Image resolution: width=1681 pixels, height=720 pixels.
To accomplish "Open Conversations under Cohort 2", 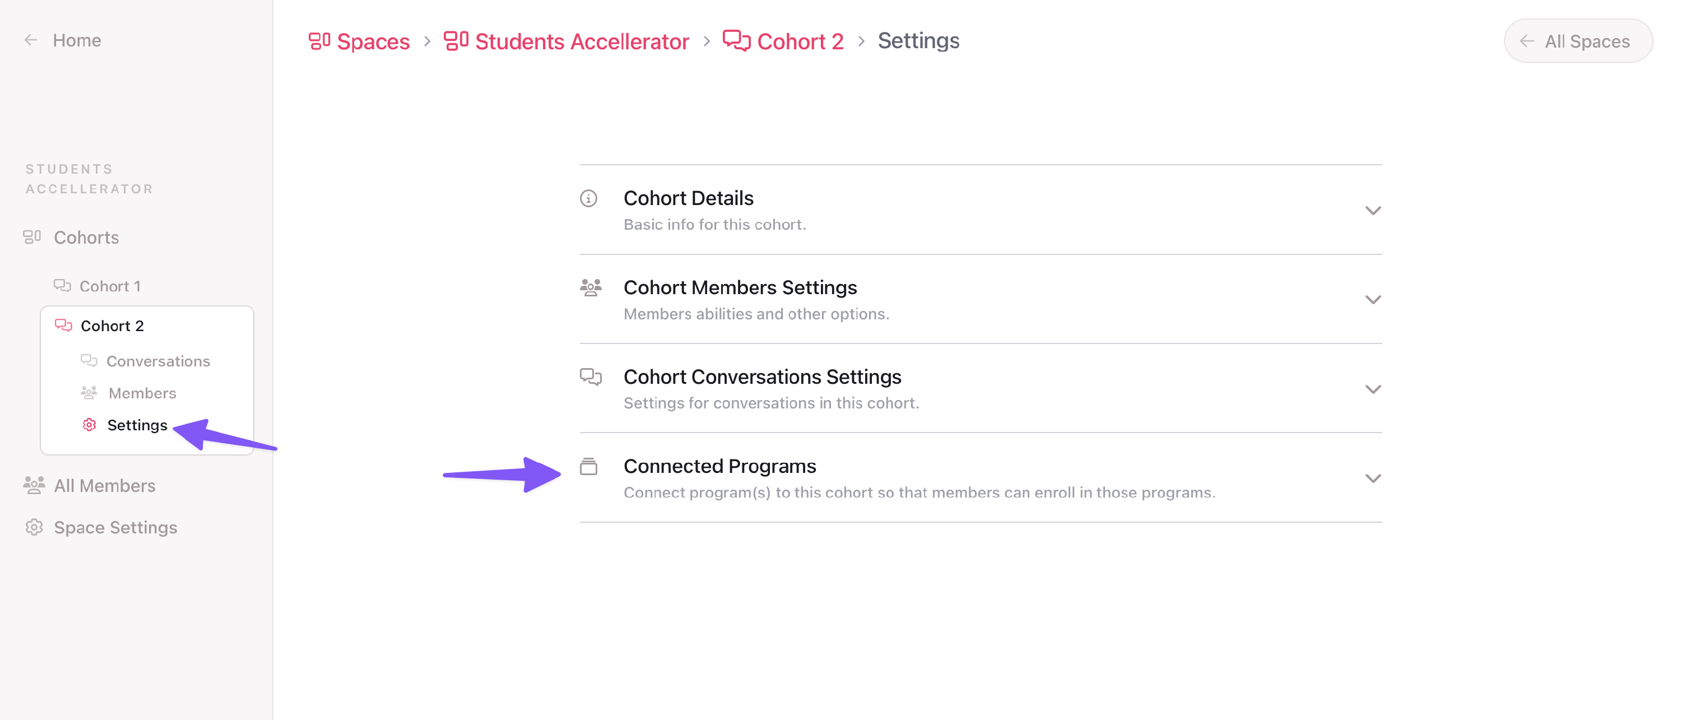I will (x=158, y=361).
